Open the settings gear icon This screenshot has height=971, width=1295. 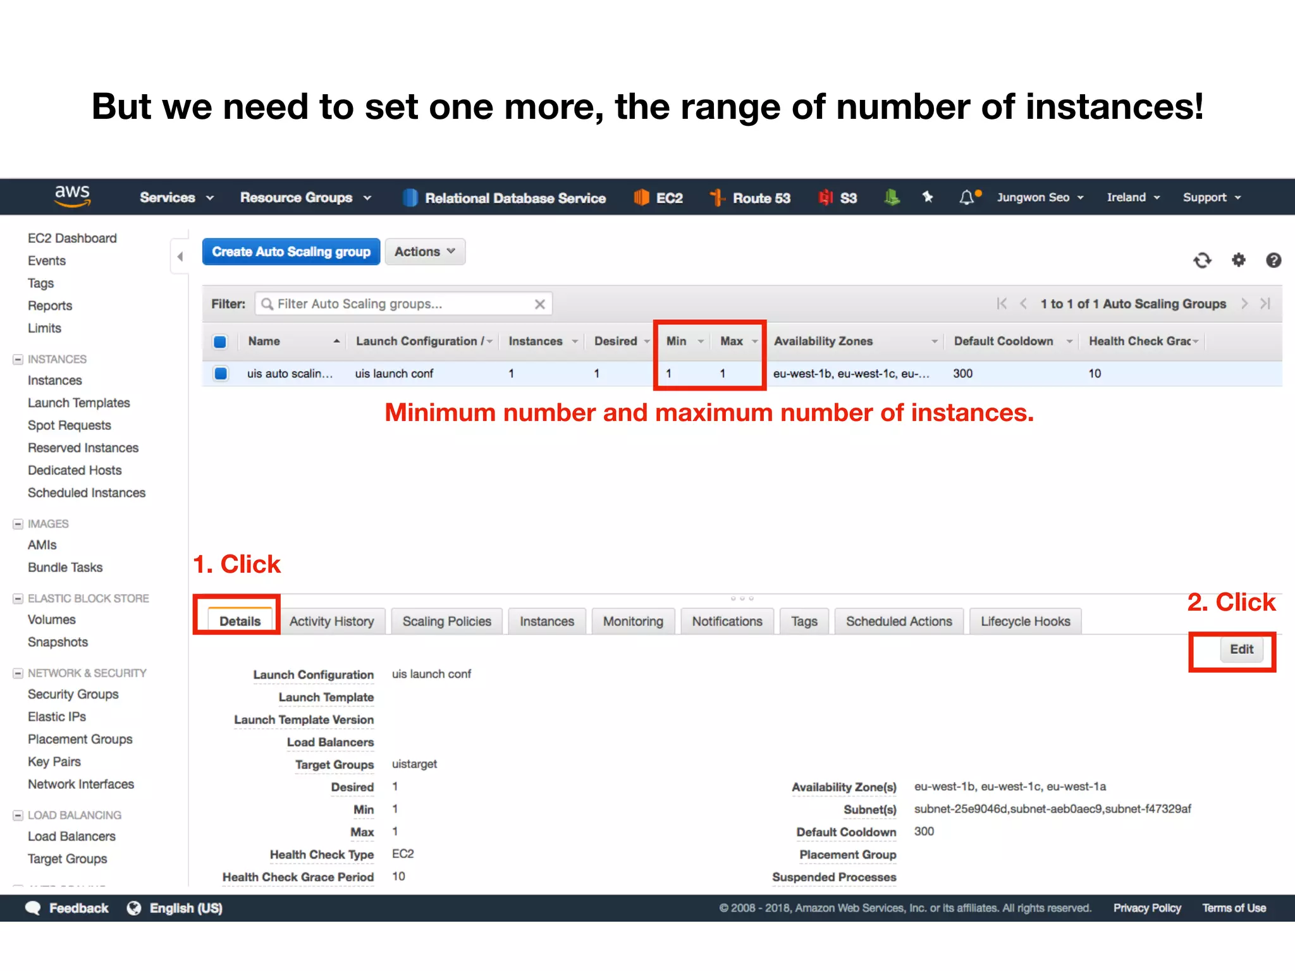click(1238, 260)
